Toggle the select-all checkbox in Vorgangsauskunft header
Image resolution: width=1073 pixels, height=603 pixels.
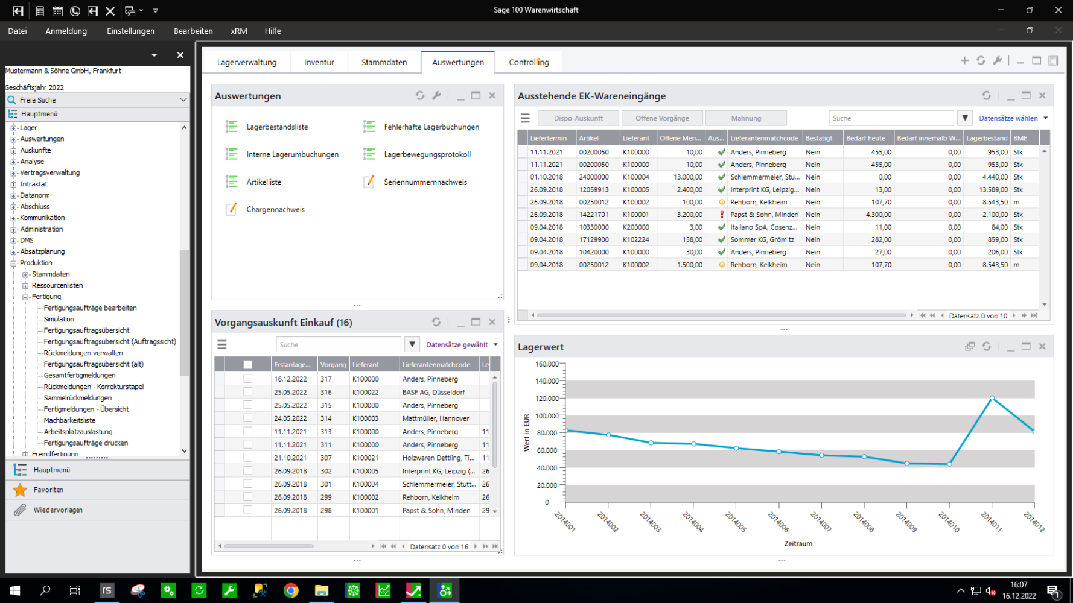[247, 364]
